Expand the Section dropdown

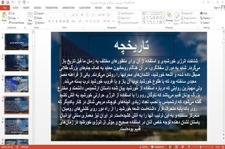40,23
